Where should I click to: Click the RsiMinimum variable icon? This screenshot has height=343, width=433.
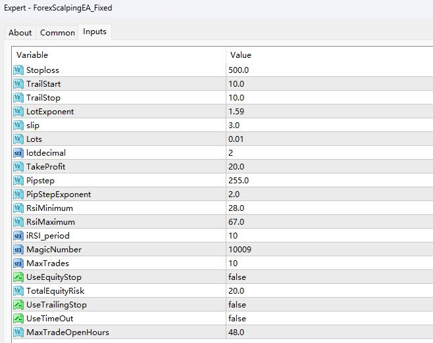point(18,208)
